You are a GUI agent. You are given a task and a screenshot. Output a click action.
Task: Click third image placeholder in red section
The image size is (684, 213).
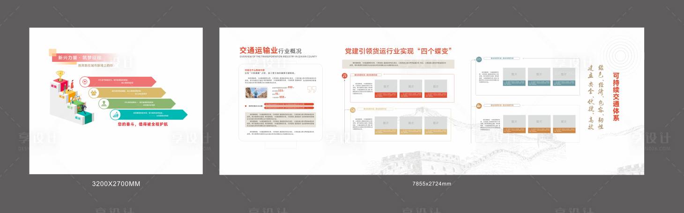(436, 86)
